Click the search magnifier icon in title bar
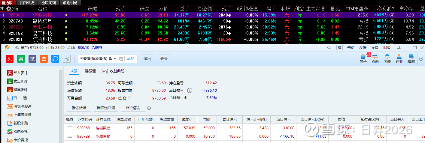Screen dimensions: 425x143 (x=329, y=48)
